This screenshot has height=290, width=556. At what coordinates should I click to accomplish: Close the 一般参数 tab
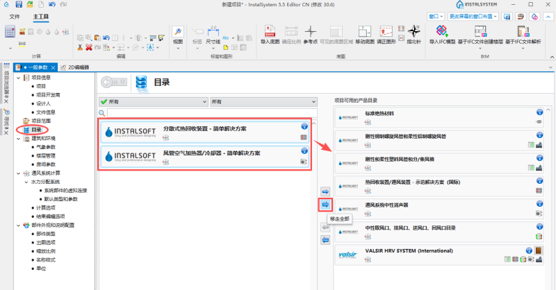[53, 67]
